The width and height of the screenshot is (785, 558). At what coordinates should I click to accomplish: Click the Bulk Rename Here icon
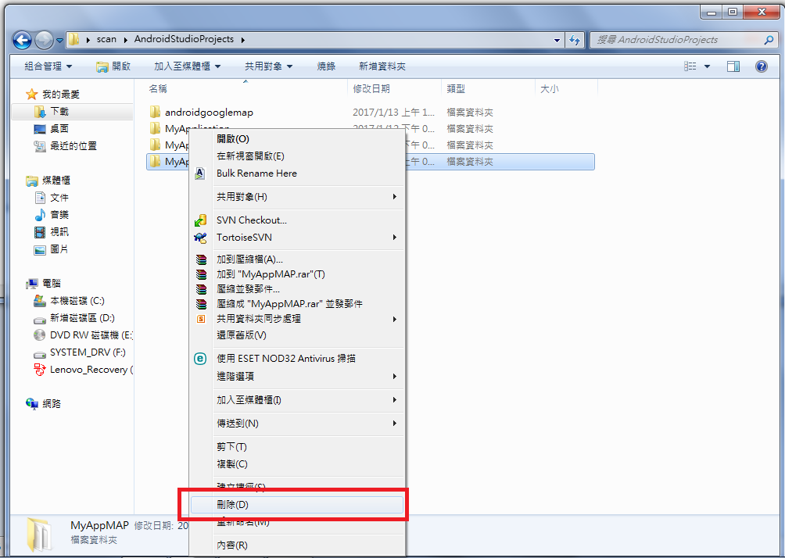tap(199, 173)
